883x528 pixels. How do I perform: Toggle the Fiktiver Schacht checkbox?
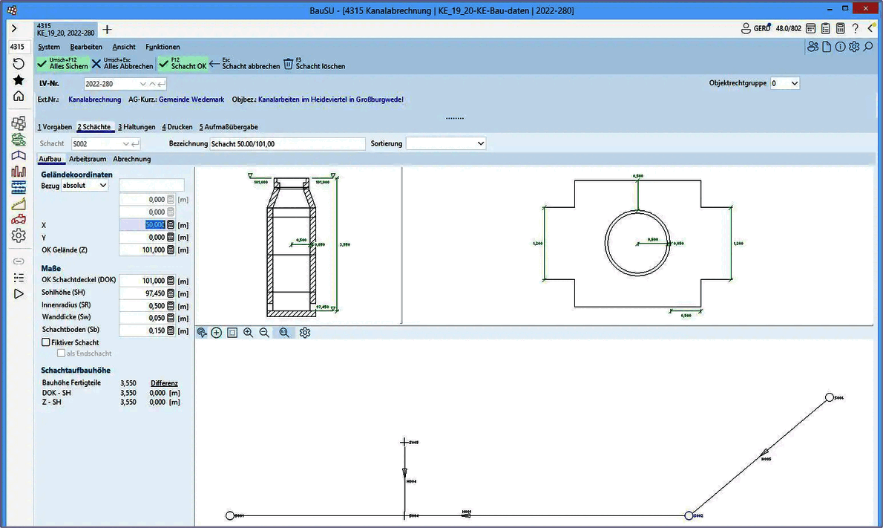click(x=45, y=342)
